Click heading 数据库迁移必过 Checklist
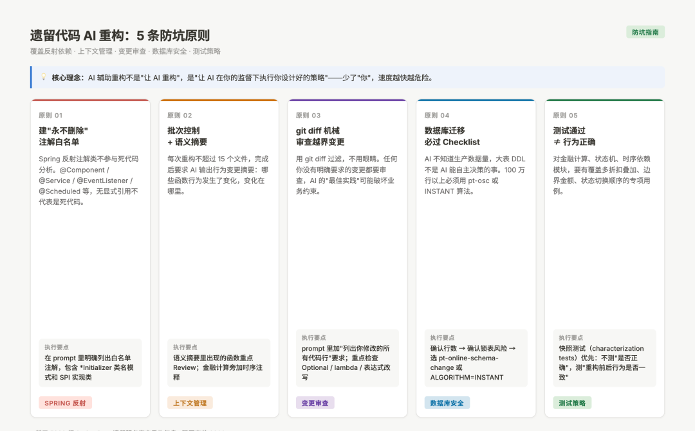This screenshot has width=695, height=431. (x=452, y=136)
